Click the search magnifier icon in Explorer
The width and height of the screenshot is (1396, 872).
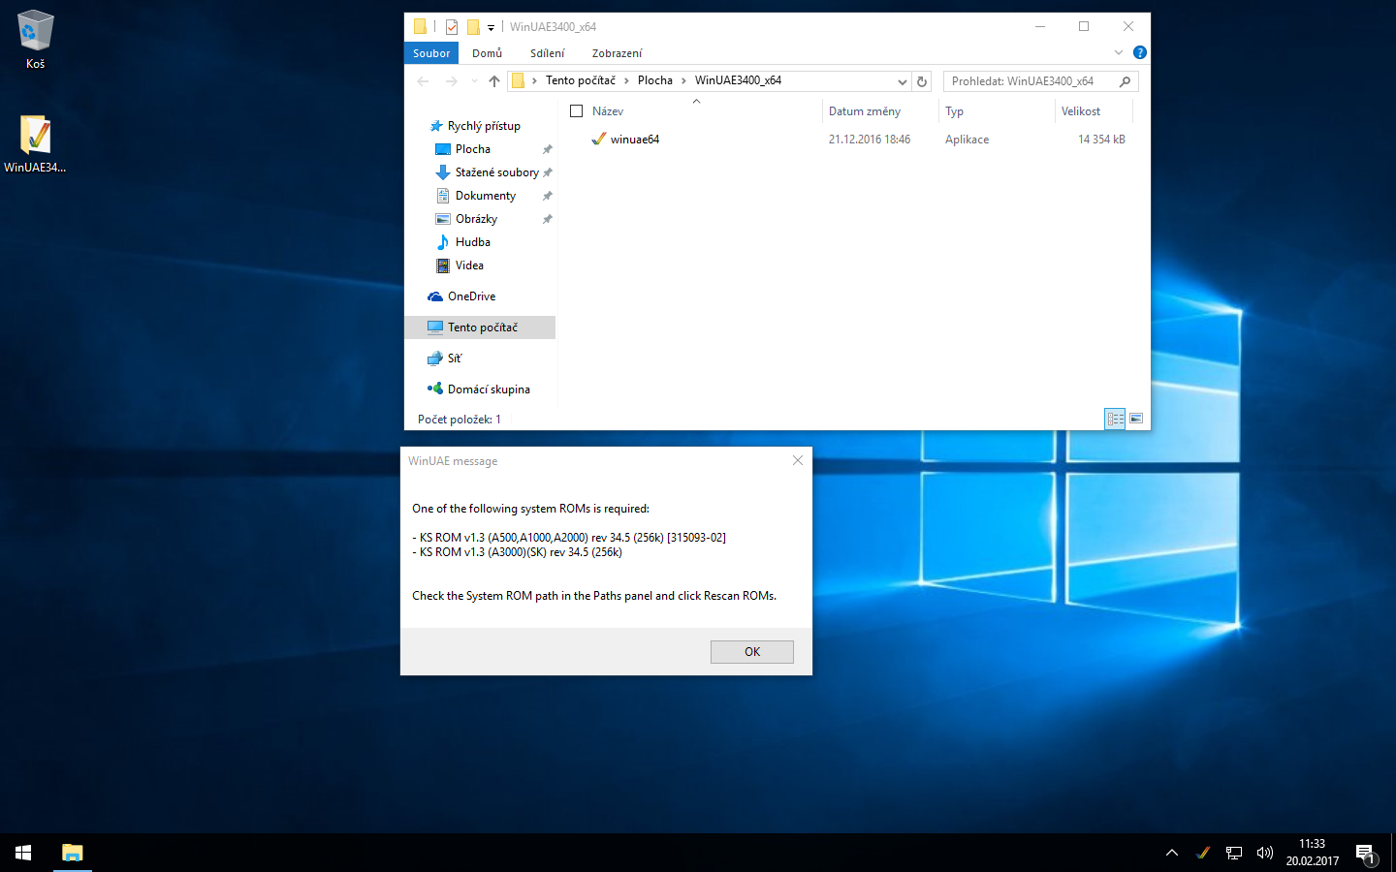(x=1125, y=81)
